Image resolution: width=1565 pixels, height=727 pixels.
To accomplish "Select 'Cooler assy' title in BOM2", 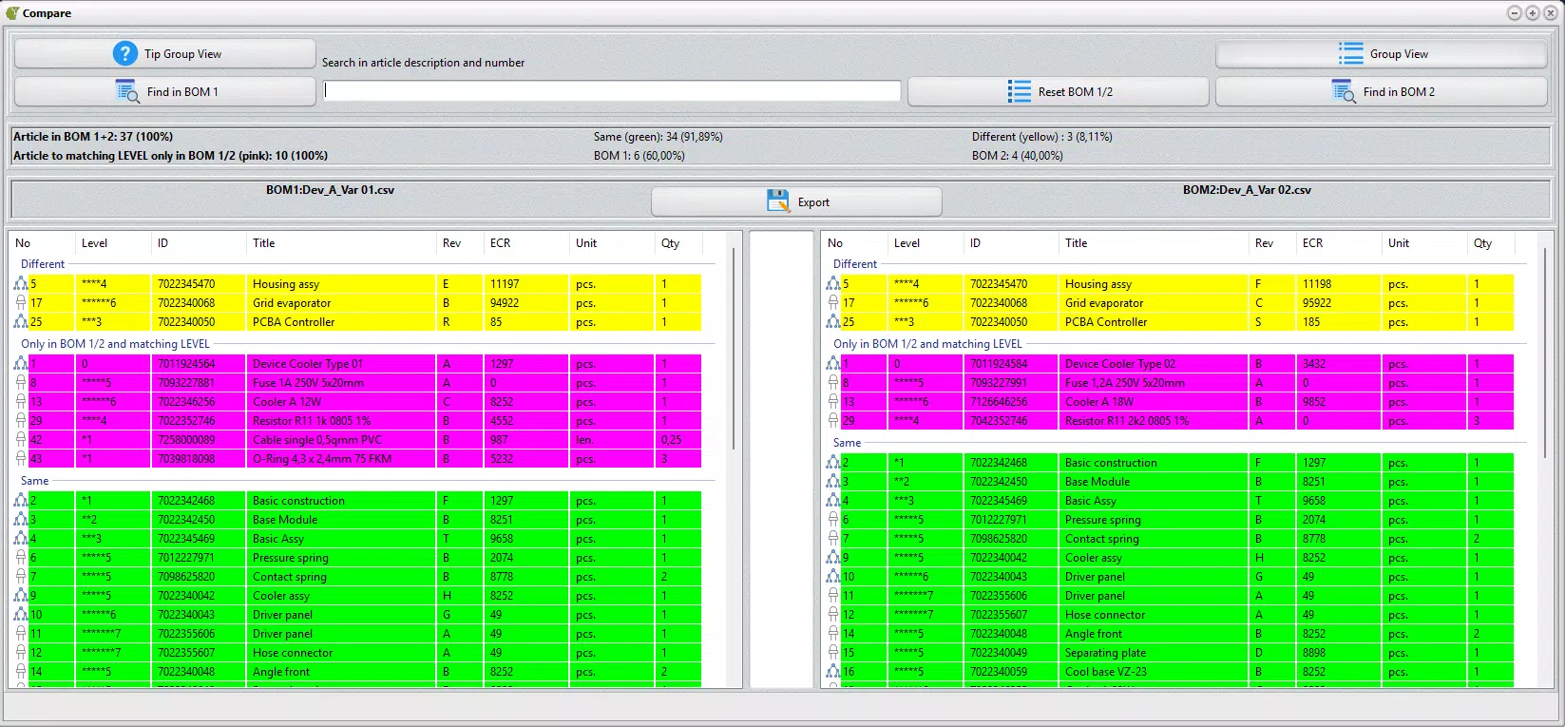I will click(1094, 557).
